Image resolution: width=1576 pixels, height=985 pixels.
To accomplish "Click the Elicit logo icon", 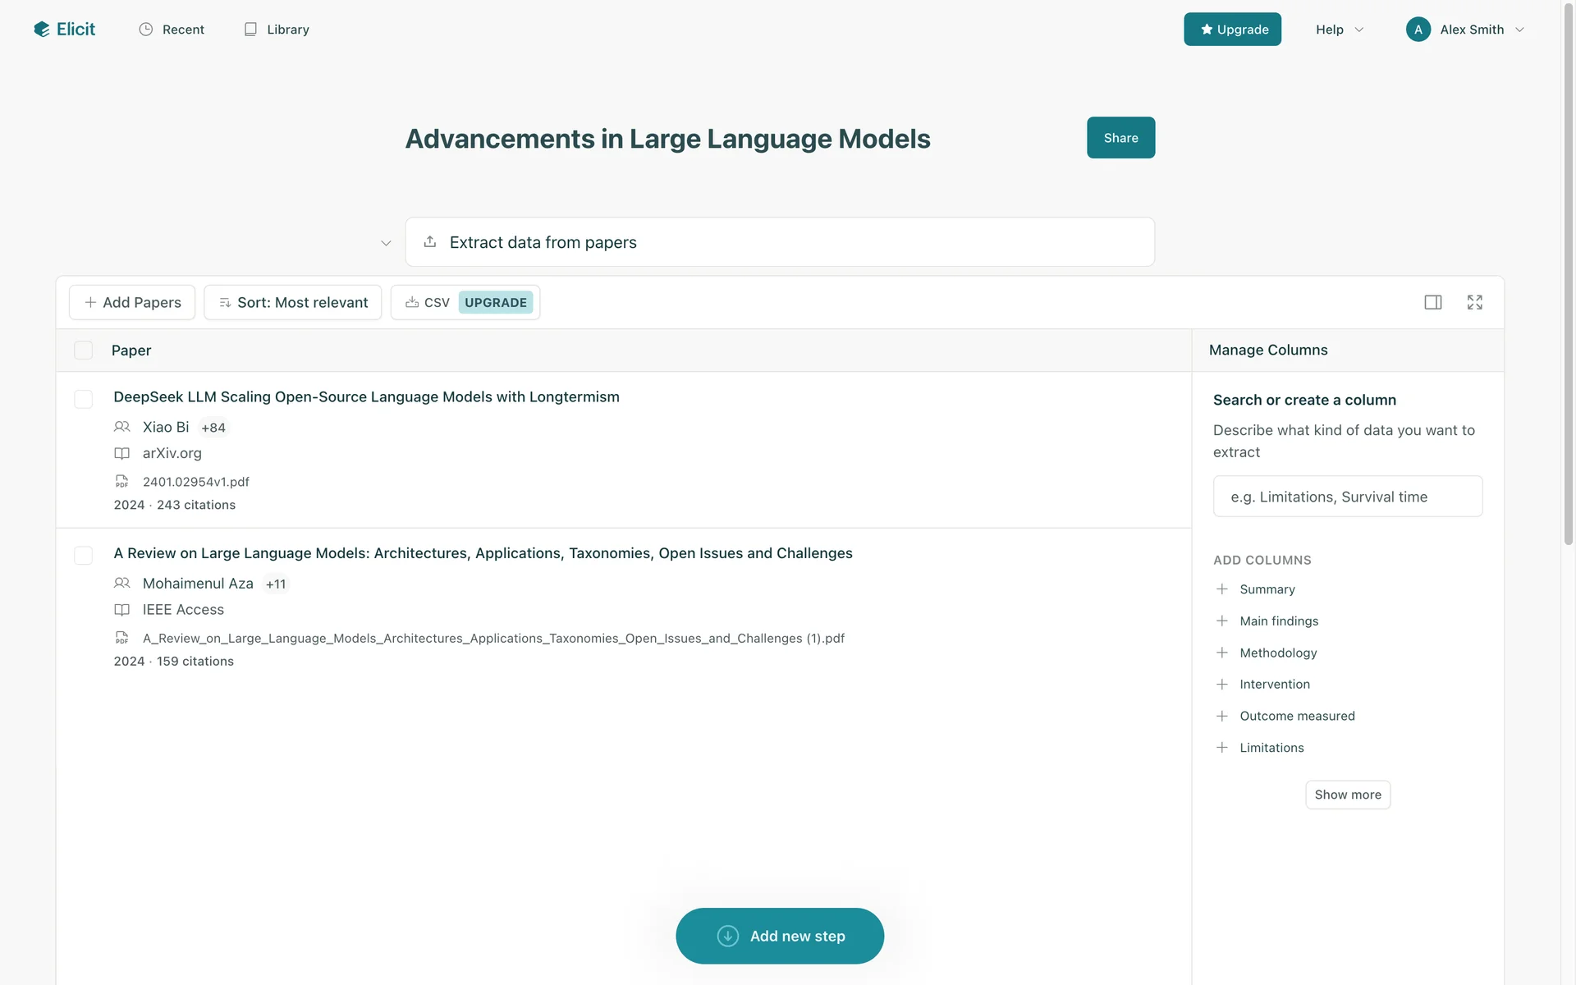I will (x=42, y=30).
